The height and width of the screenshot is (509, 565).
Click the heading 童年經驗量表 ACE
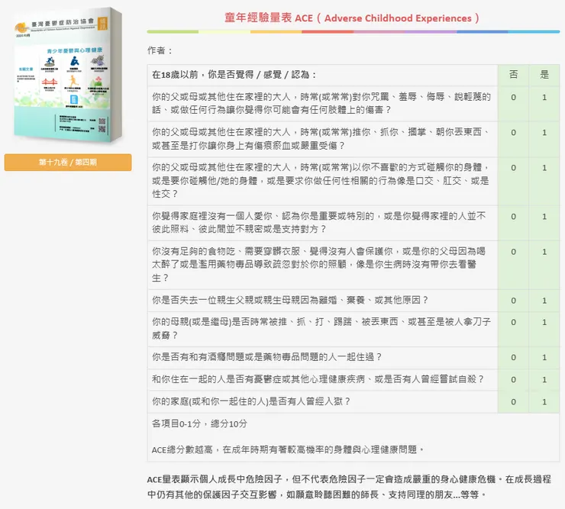[352, 18]
